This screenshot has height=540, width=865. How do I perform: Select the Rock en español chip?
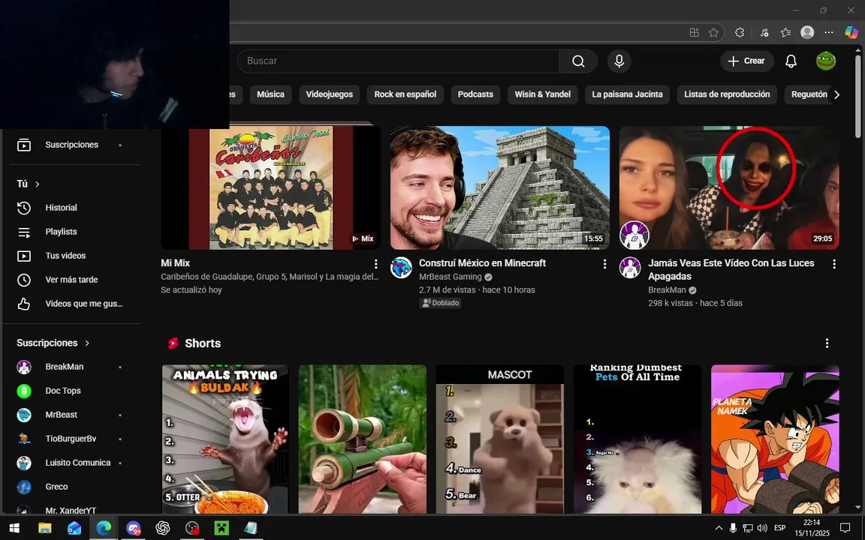(x=405, y=94)
